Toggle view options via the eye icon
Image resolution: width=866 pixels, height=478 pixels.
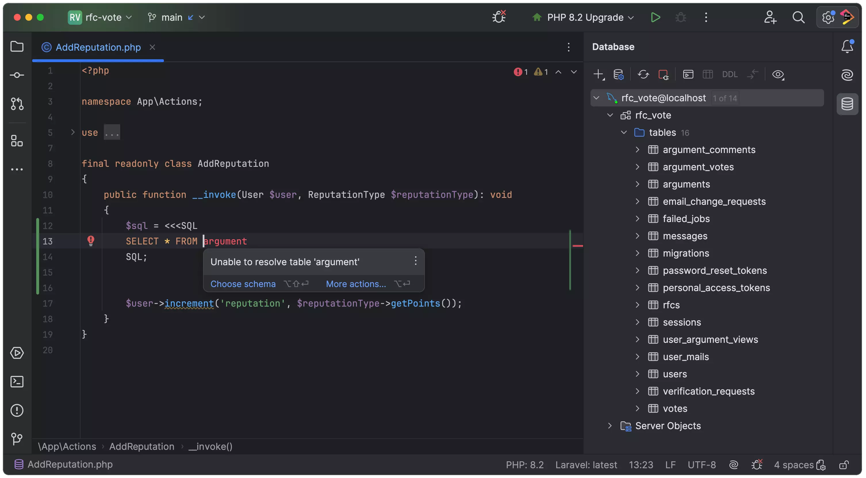tap(779, 74)
